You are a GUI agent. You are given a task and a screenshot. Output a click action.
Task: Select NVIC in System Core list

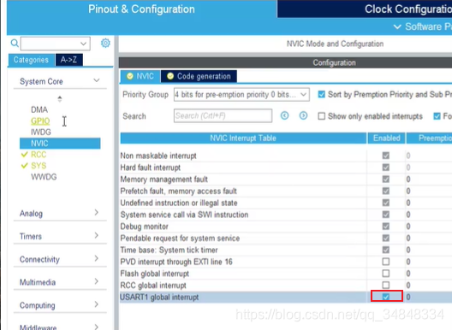60,144
